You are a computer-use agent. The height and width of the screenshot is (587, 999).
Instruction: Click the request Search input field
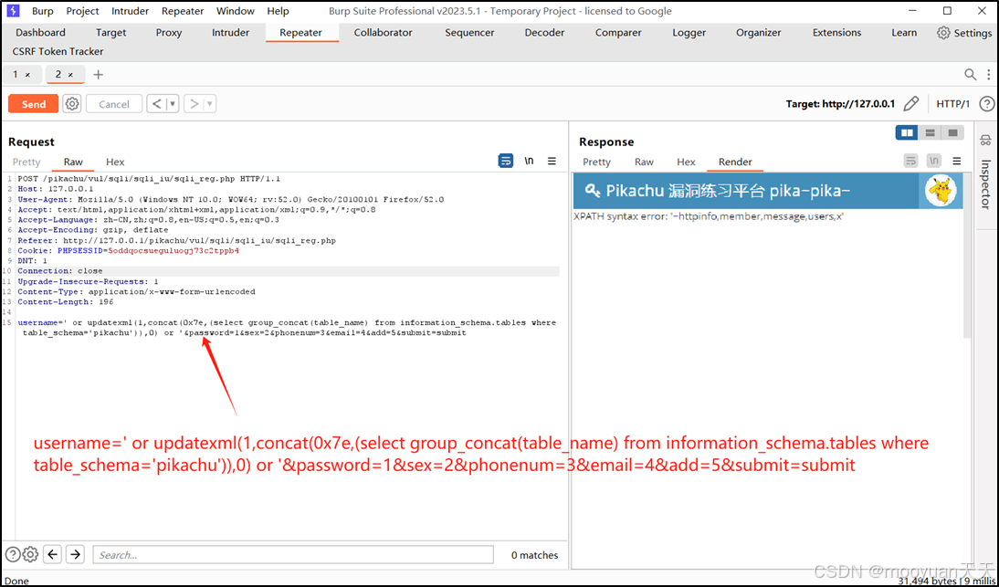click(293, 554)
